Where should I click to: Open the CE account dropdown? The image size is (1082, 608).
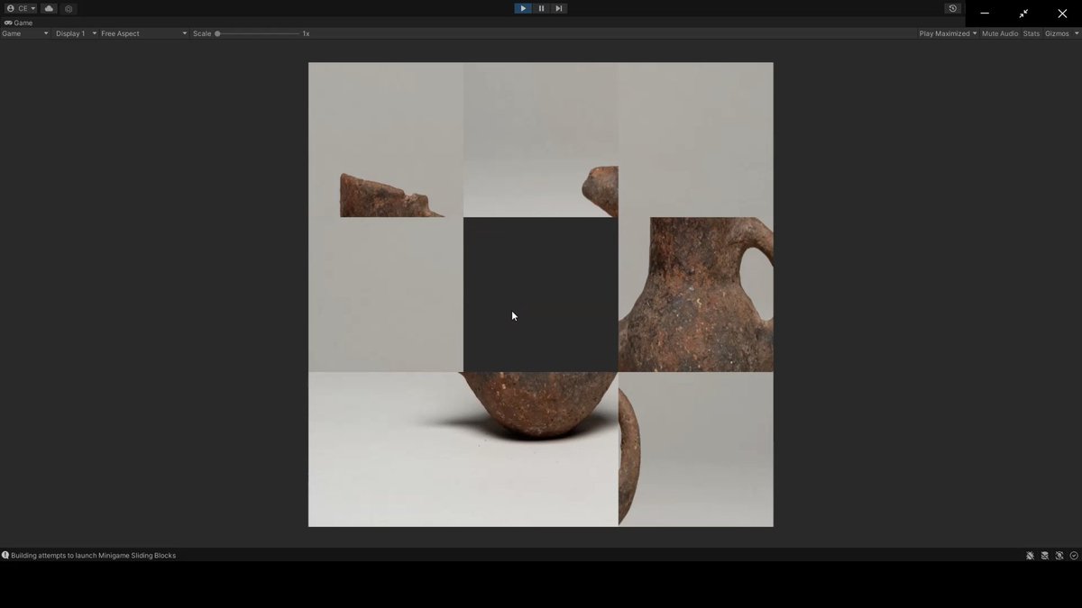pos(21,8)
